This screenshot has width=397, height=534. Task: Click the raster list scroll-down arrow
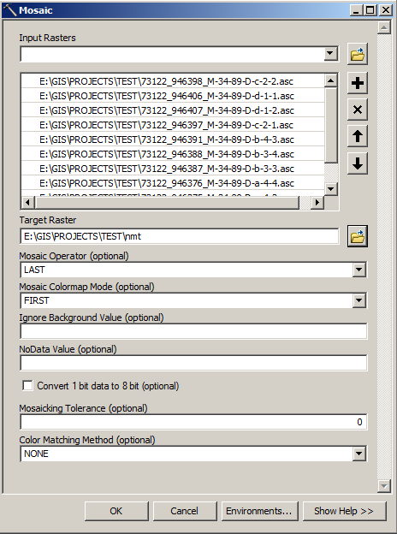(330, 188)
